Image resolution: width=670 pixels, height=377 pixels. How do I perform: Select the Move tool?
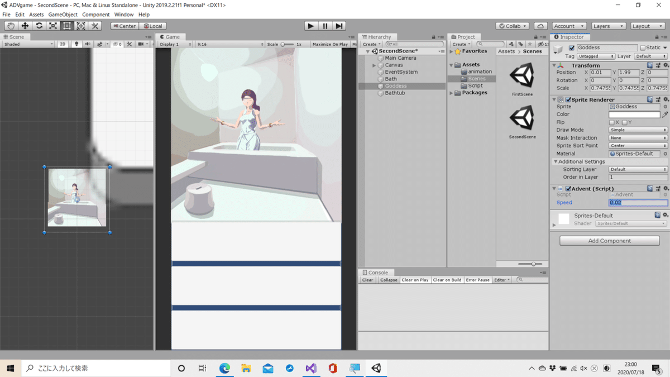tap(25, 26)
